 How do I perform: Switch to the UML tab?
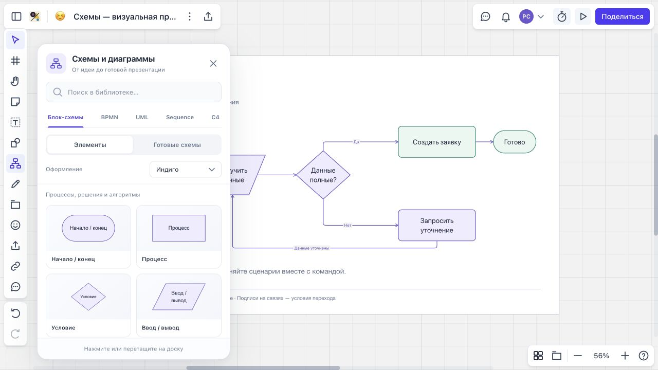click(142, 117)
